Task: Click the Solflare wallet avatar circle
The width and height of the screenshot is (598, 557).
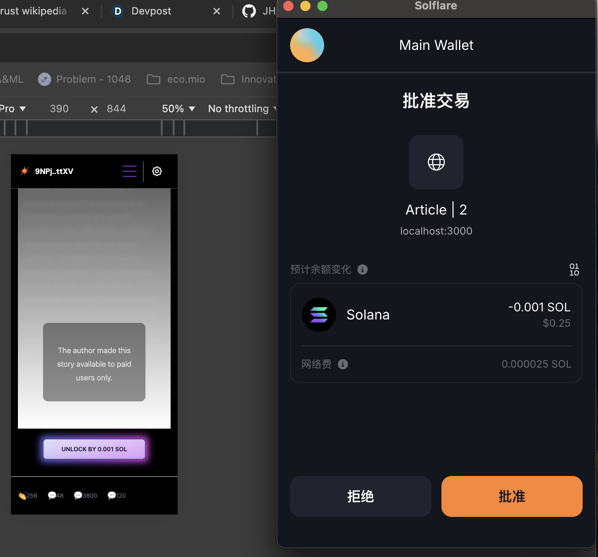Action: coord(307,45)
